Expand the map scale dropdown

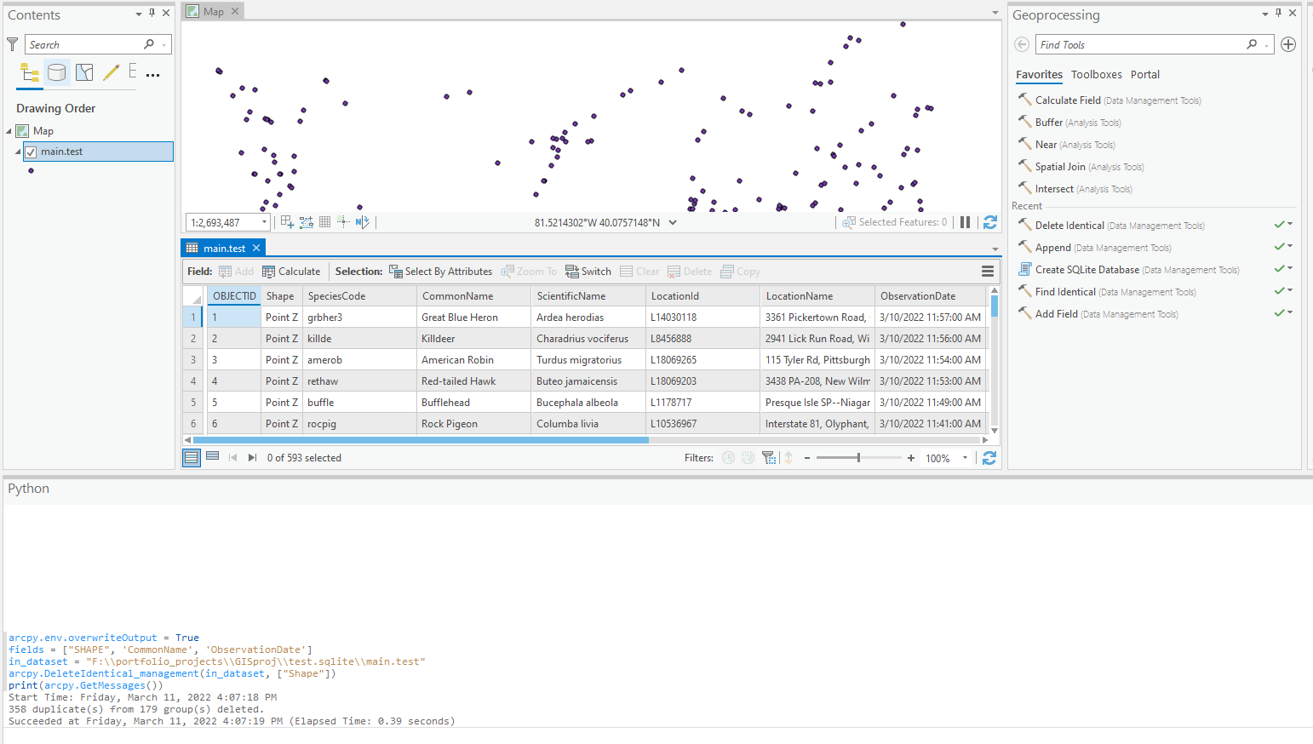pyautogui.click(x=263, y=221)
